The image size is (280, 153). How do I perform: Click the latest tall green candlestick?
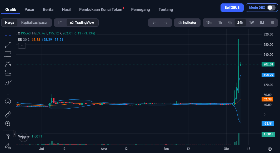239,76
